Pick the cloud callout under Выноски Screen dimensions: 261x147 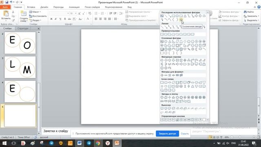(173, 108)
